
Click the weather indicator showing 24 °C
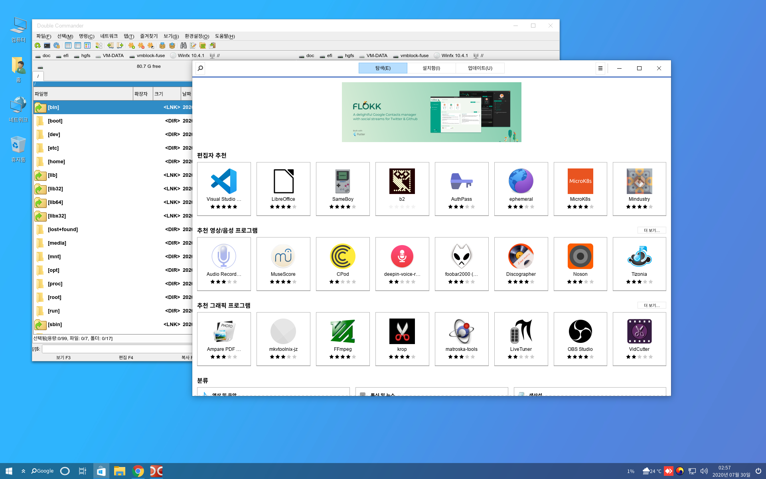coord(652,471)
